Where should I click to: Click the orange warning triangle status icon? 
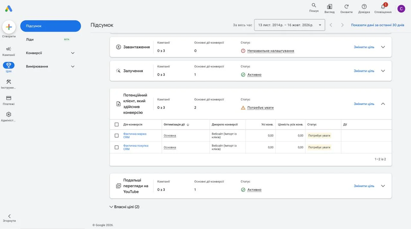[243, 108]
